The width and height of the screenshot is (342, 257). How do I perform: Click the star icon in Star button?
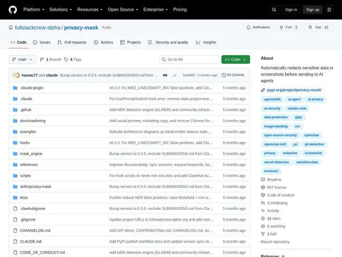310,27
